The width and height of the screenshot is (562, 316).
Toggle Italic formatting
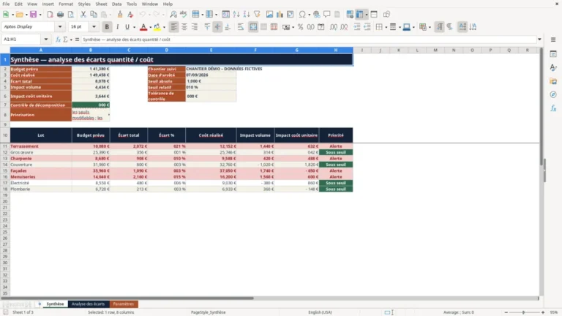point(117,27)
